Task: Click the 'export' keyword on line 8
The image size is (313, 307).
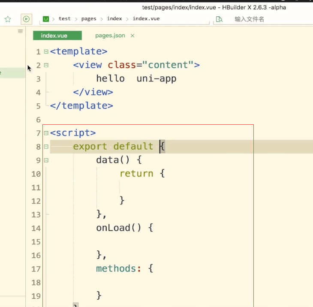Action: [90, 147]
